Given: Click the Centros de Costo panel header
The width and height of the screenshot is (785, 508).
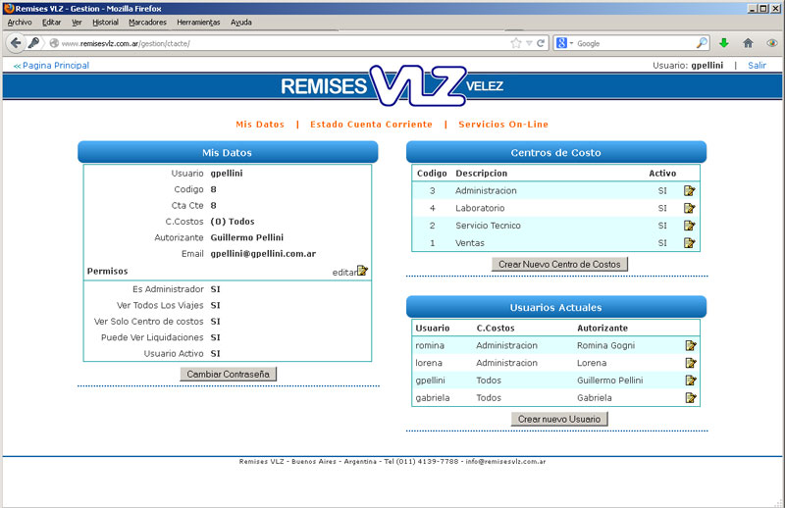Looking at the screenshot, I should 556,152.
